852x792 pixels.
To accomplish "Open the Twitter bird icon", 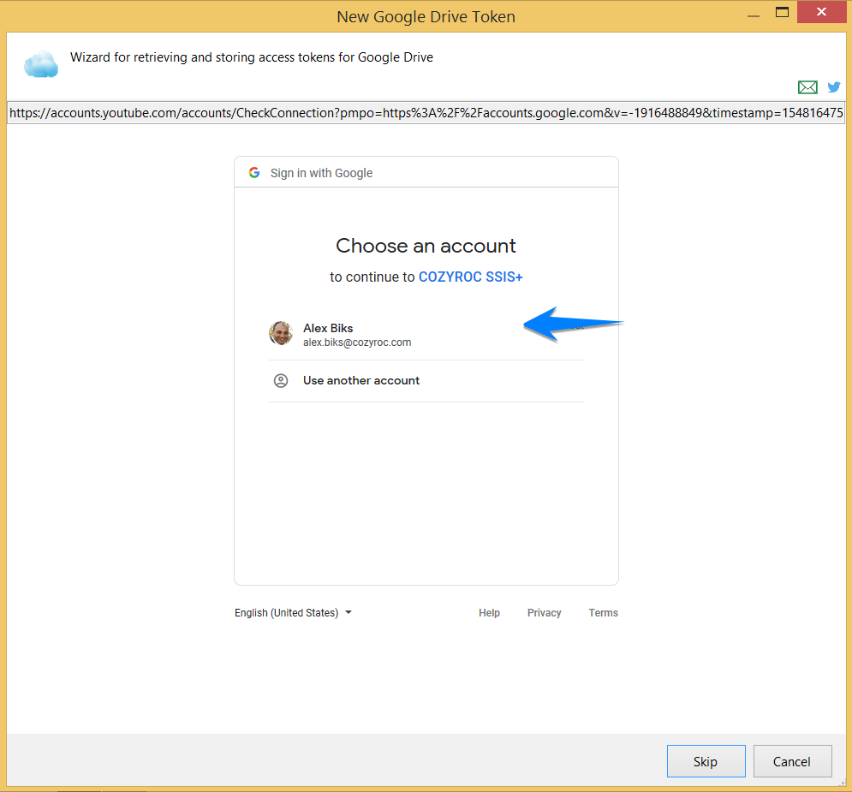I will pyautogui.click(x=833, y=87).
